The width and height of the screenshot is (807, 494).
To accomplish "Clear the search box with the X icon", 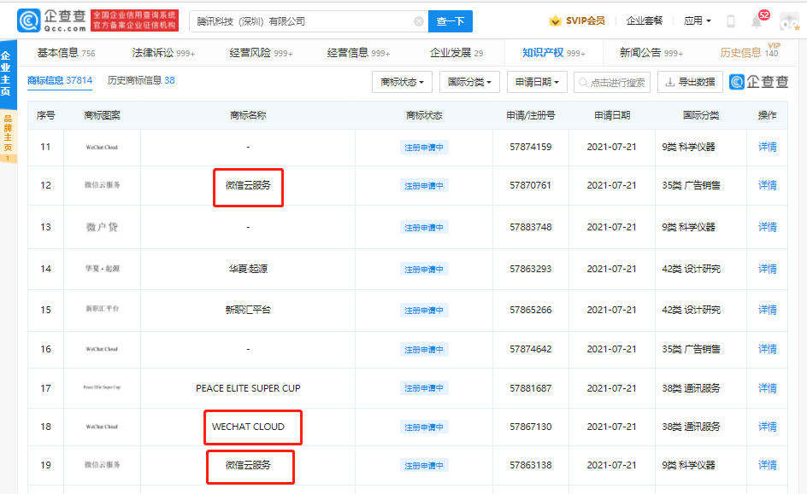I will [418, 21].
